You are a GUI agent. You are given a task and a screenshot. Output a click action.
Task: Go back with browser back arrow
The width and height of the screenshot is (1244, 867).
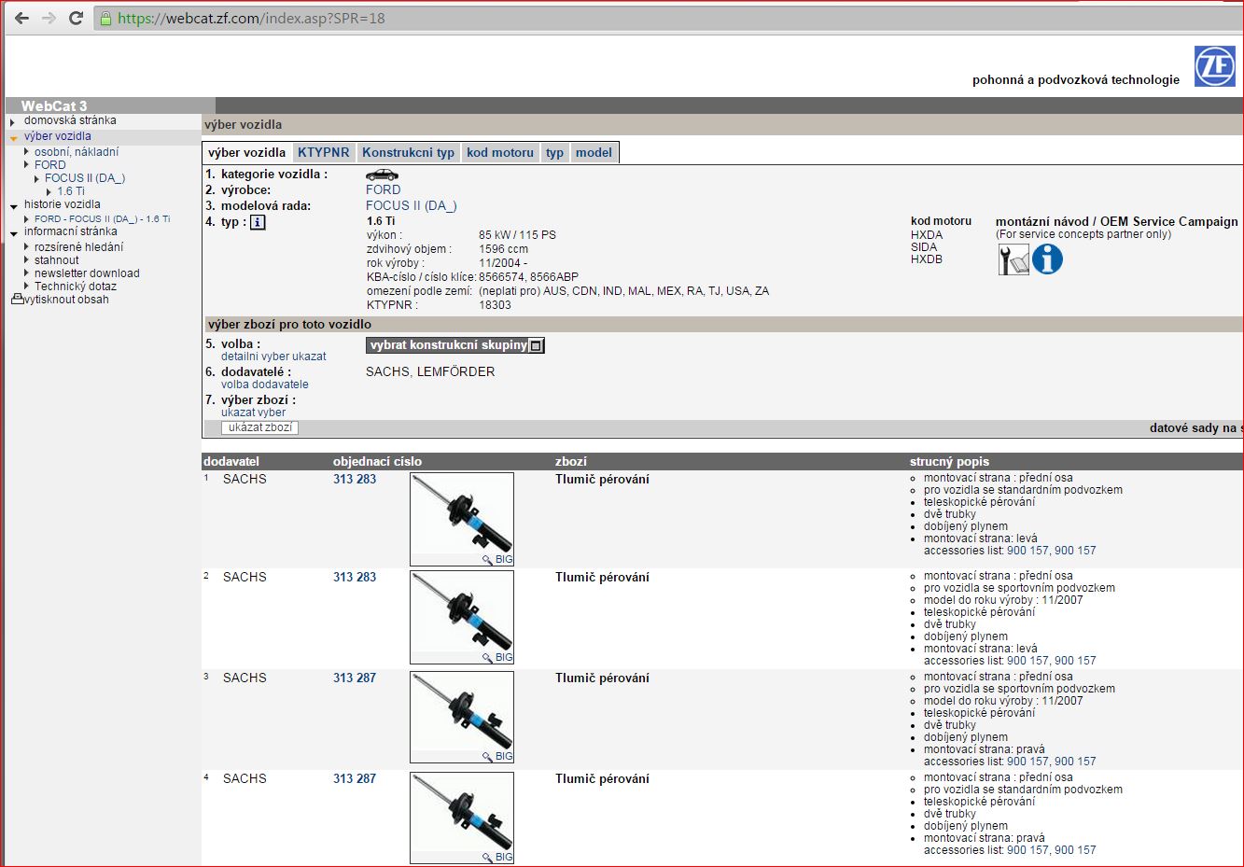pos(21,18)
